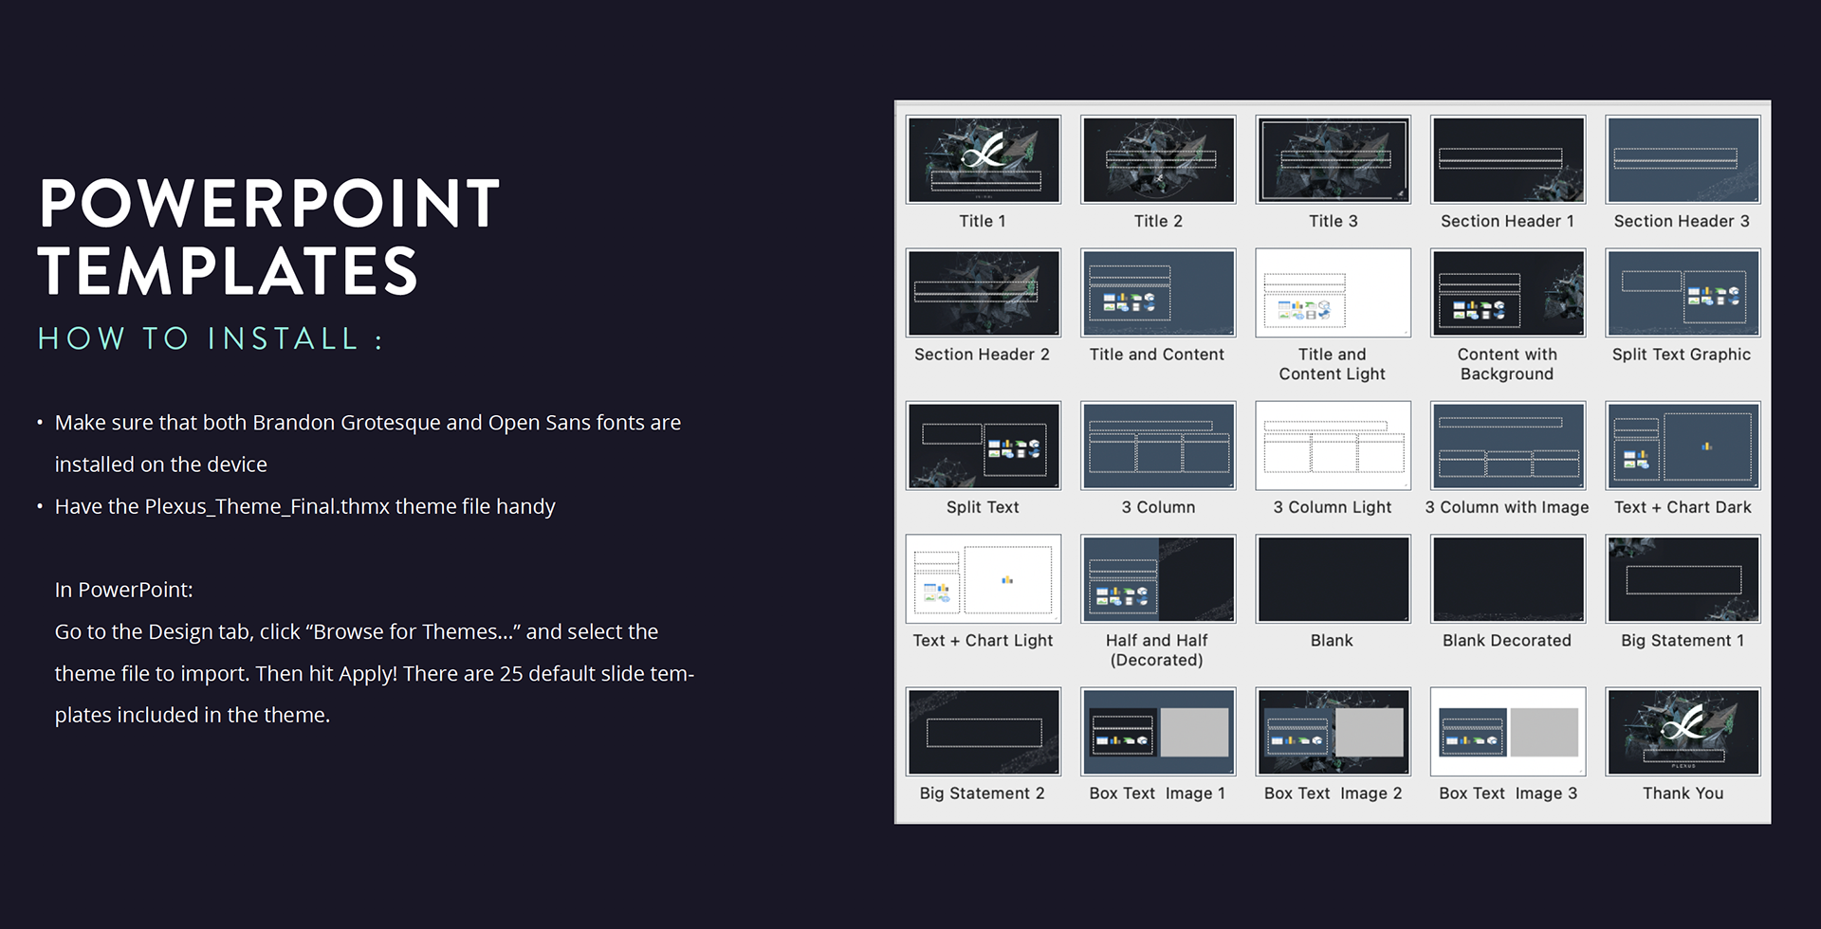Pick the Section Header 3 layout

1683,160
